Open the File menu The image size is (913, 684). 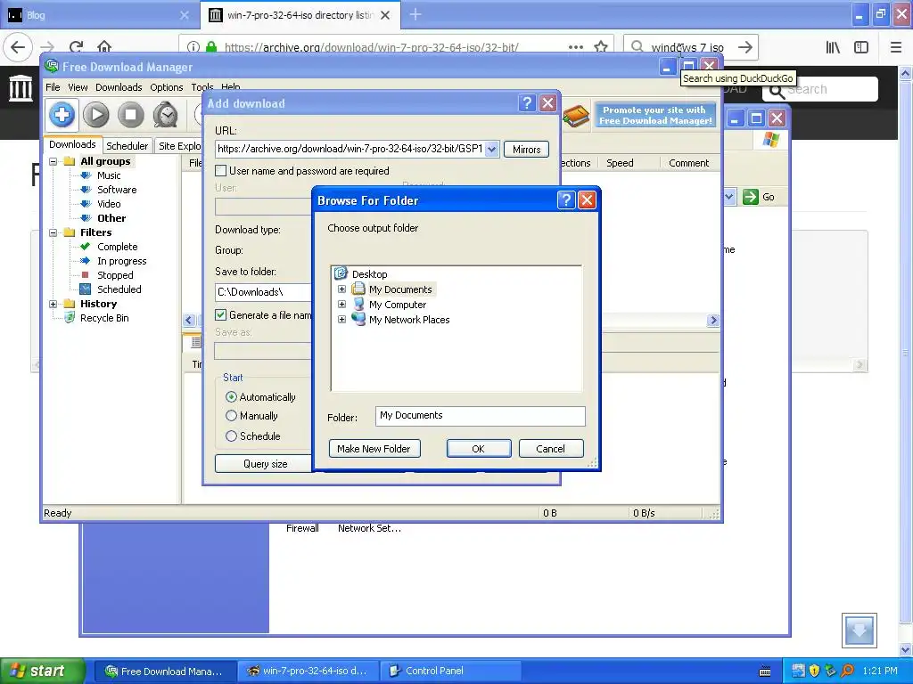(53, 87)
